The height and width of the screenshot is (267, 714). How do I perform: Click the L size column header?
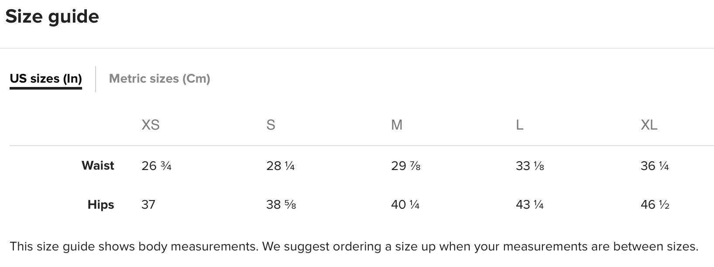coord(519,125)
